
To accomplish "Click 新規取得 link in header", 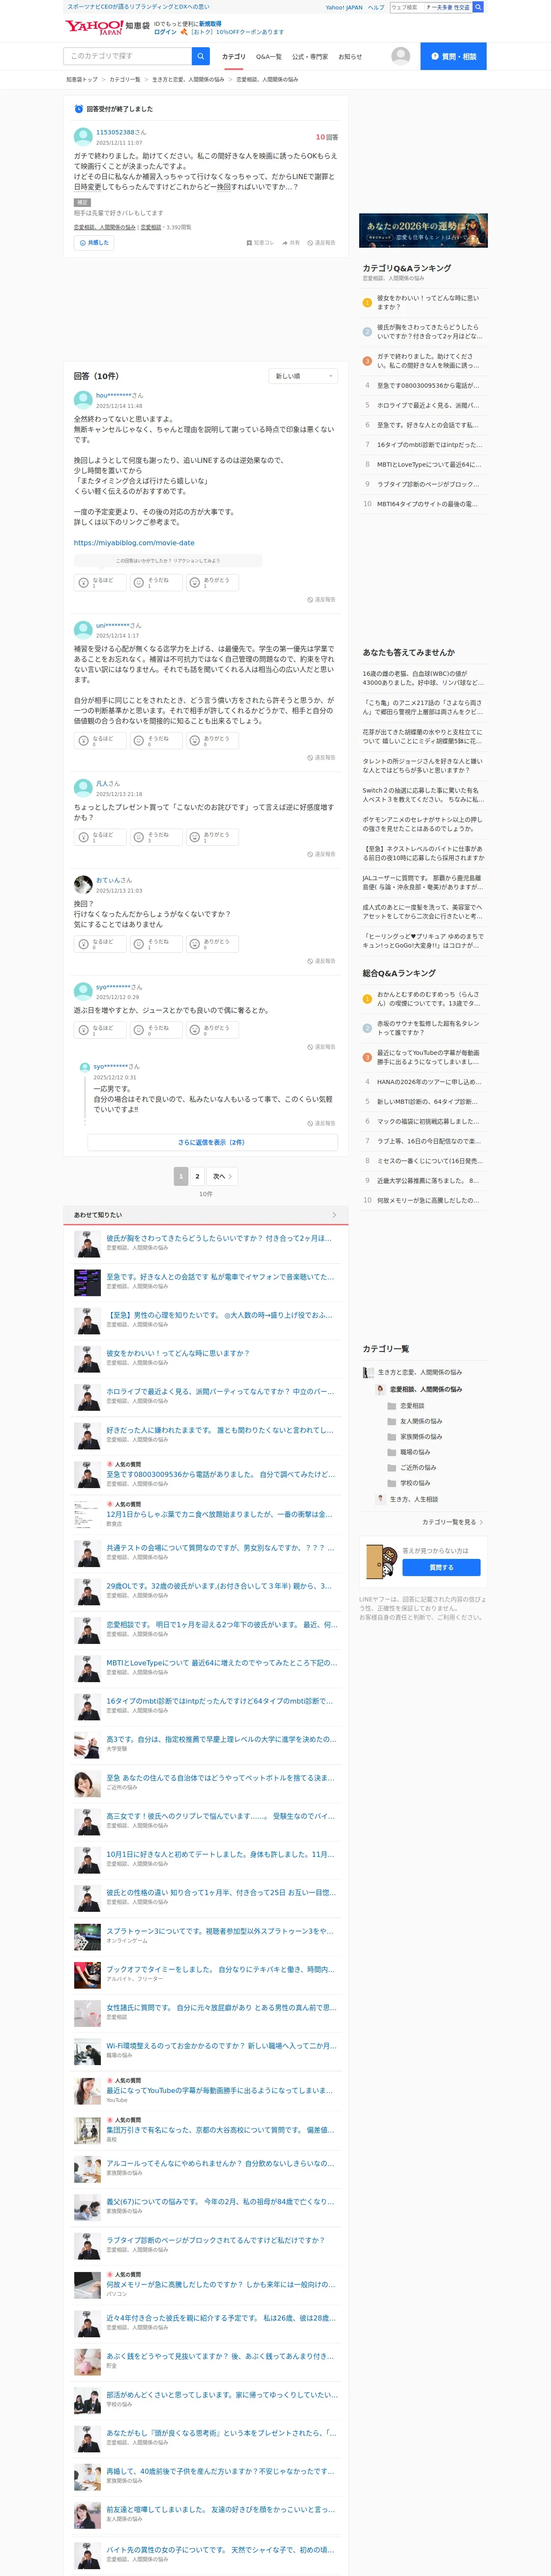I will coord(210,23).
